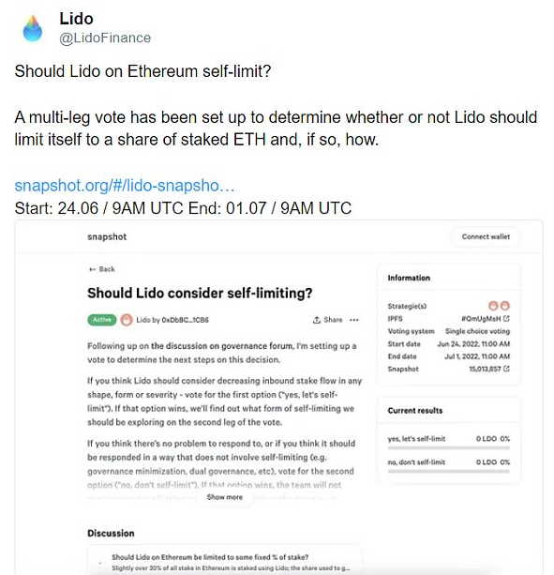
Task: Click the 'yes, let's self-limit' result bar
Action: click(x=448, y=448)
